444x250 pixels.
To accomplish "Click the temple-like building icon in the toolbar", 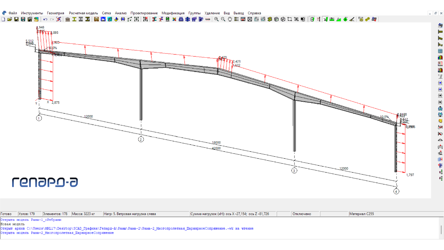I will [68, 19].
